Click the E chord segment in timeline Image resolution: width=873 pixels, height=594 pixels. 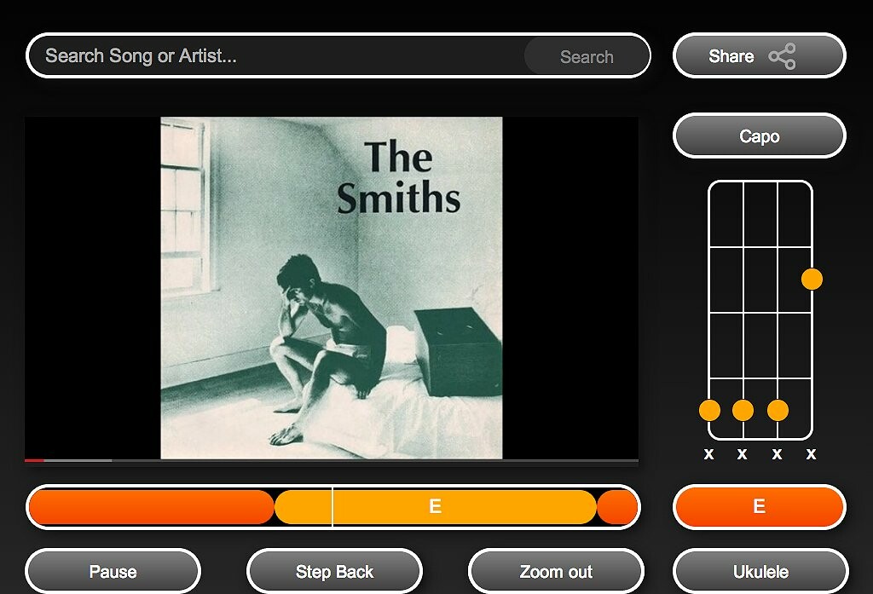(x=436, y=506)
